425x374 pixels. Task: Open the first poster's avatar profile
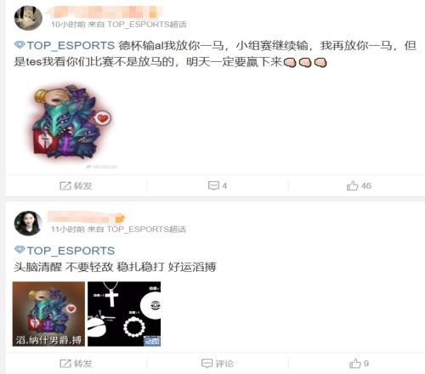tap(28, 18)
